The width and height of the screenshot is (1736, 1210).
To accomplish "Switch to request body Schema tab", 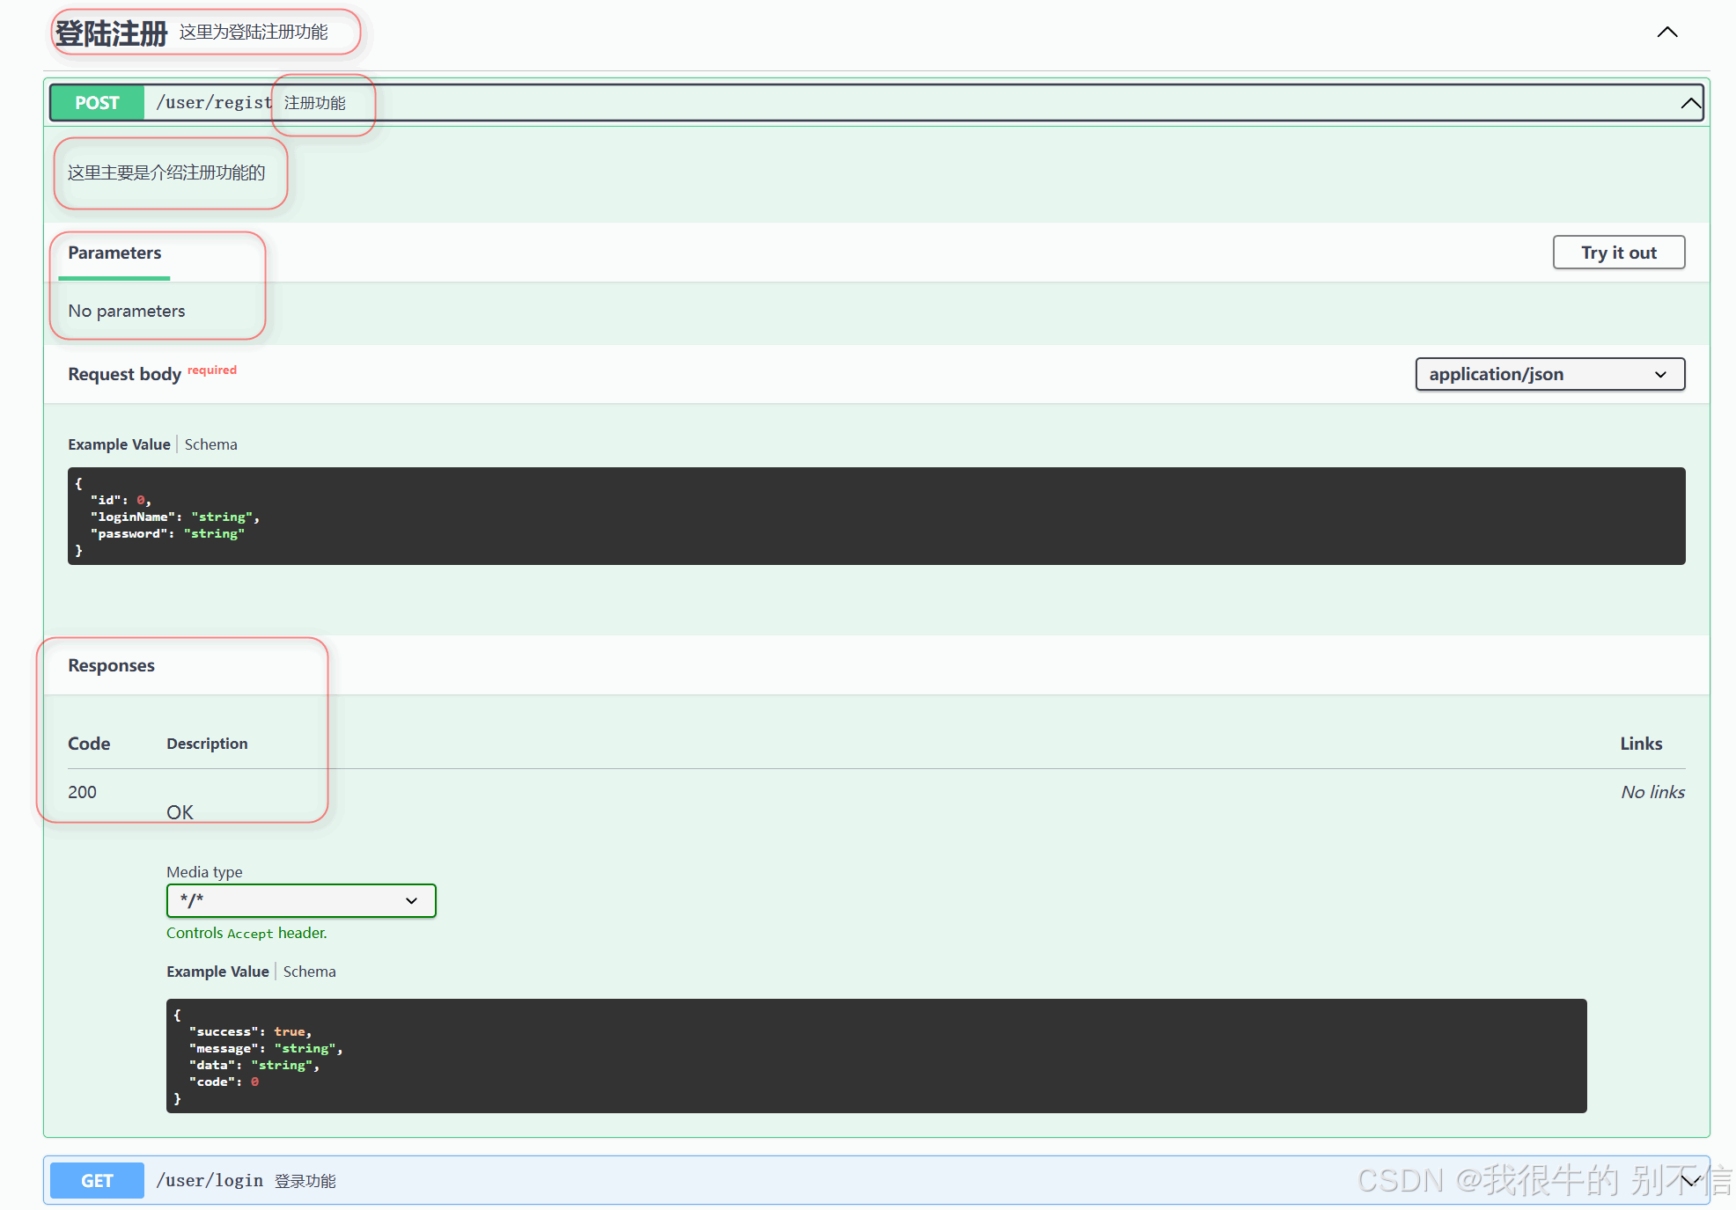I will [x=210, y=444].
